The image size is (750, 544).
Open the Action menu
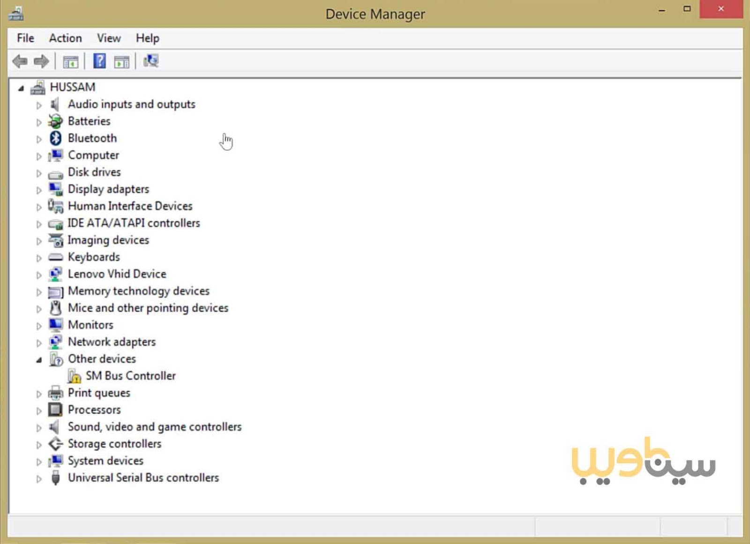[65, 38]
